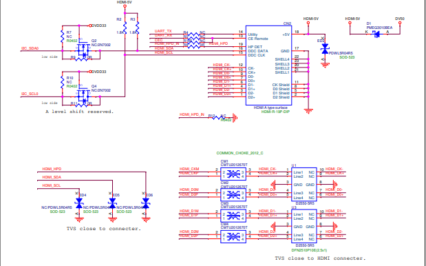The image size is (426, 266).
Task: Click the D1 PMEG3010BEA diode symbol
Action: [376, 34]
